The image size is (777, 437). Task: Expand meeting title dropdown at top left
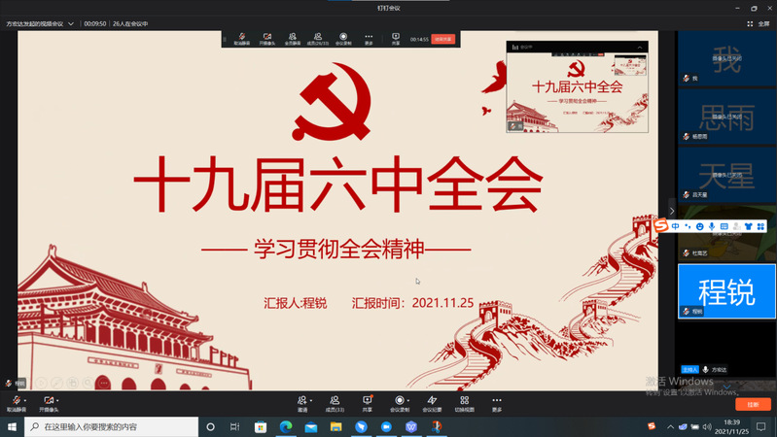tap(71, 23)
